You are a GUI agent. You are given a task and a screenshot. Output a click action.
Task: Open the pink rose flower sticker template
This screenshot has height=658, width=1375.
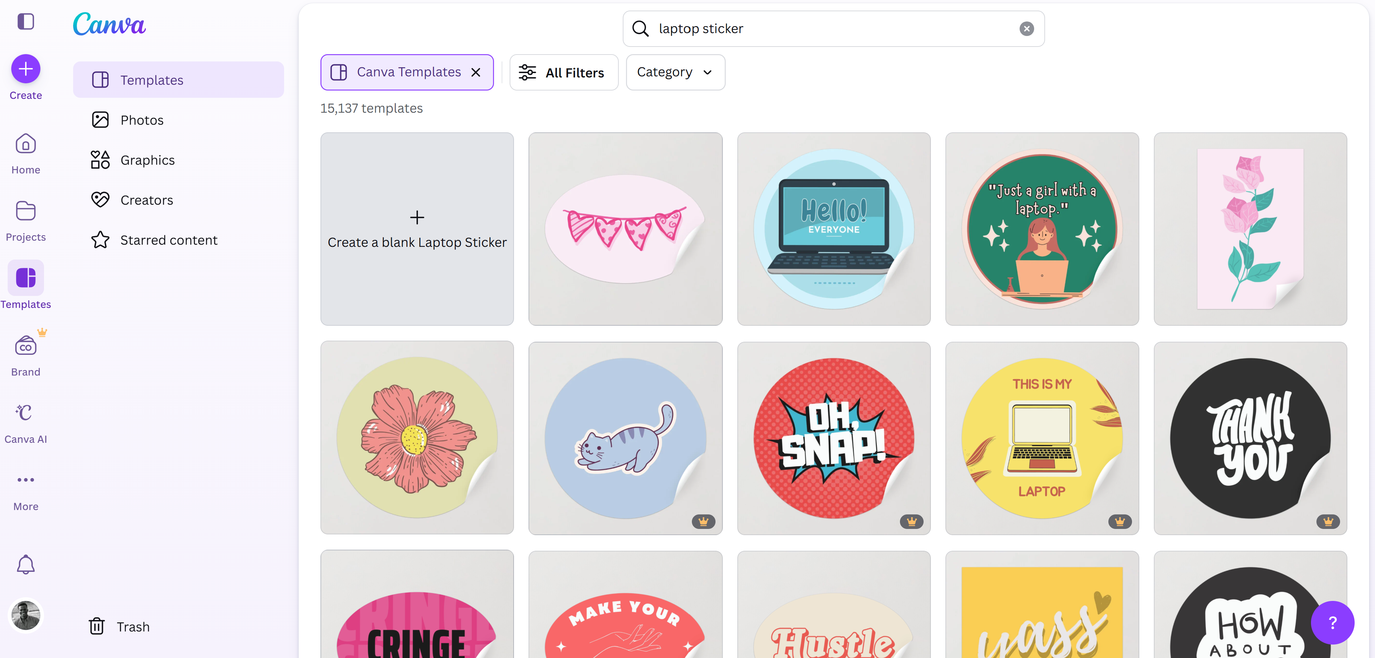coord(1250,229)
